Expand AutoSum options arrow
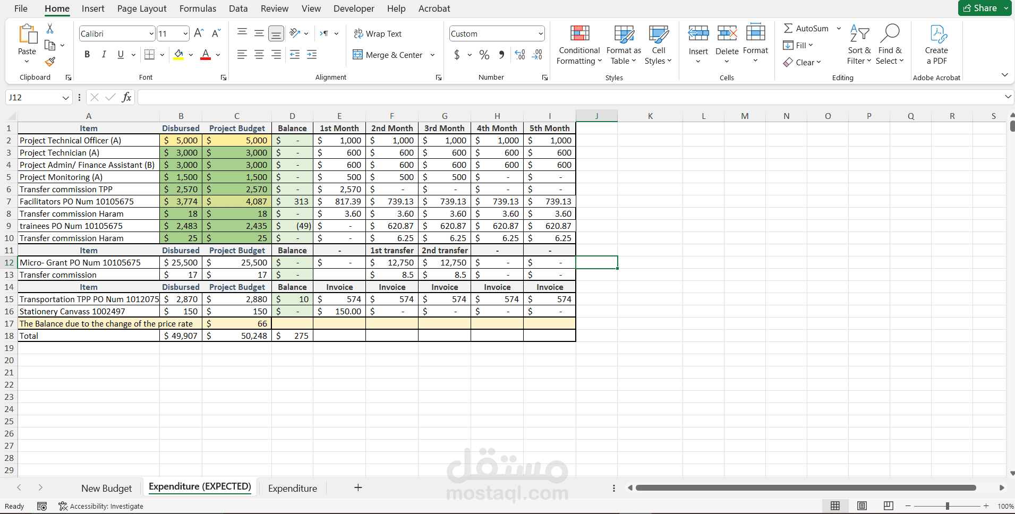Screen dimensions: 1015x514 (x=839, y=28)
